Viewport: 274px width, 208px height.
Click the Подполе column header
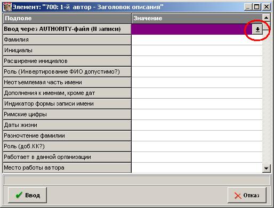pyautogui.click(x=67, y=19)
